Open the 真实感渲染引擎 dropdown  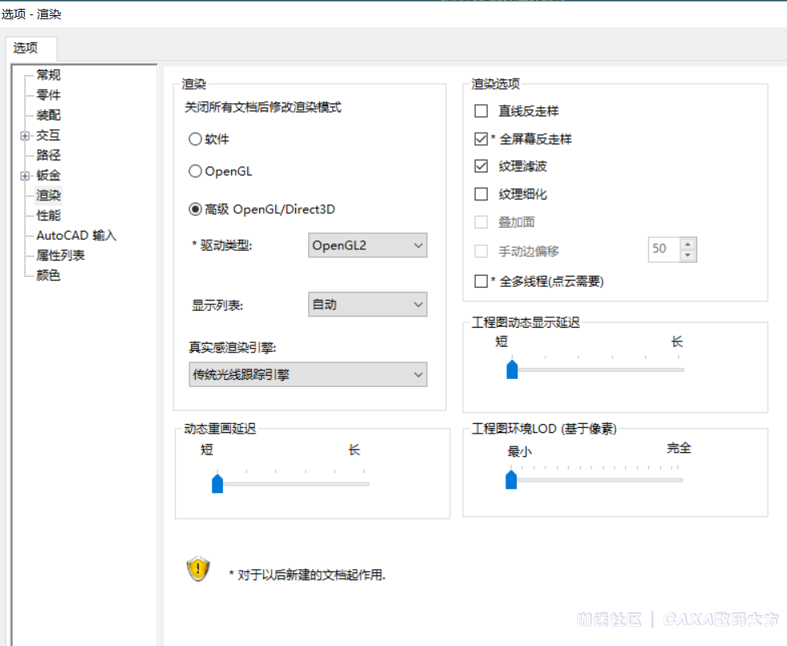coord(308,374)
